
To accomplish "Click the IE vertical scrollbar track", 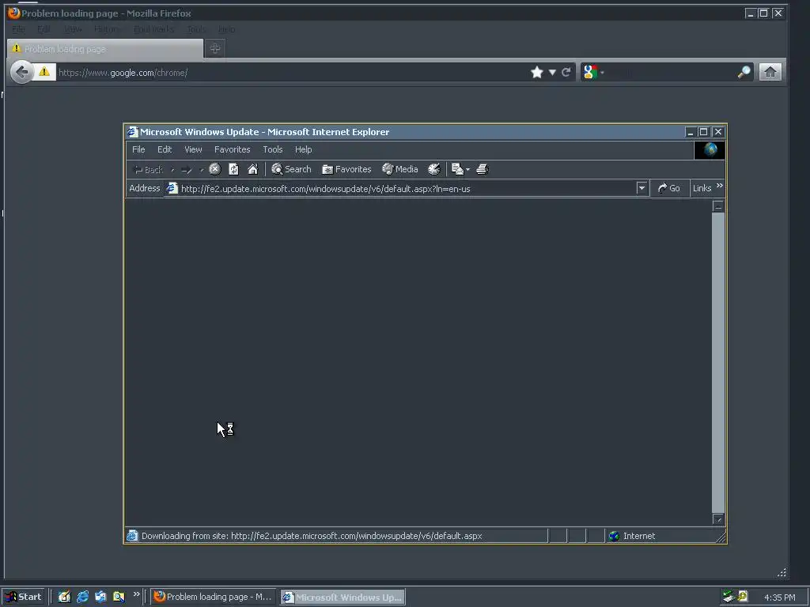I will [x=718, y=363].
